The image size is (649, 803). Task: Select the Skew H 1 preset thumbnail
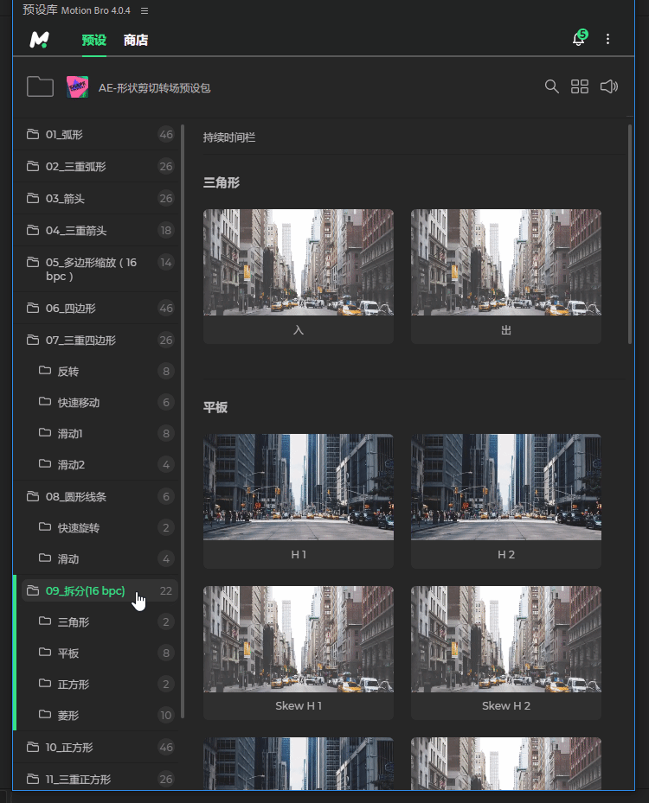pyautogui.click(x=299, y=653)
